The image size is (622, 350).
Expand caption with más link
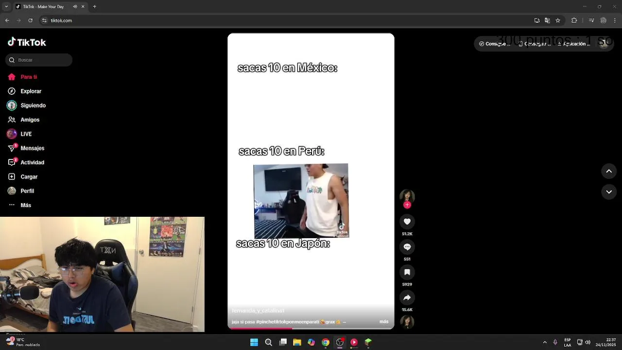(384, 322)
